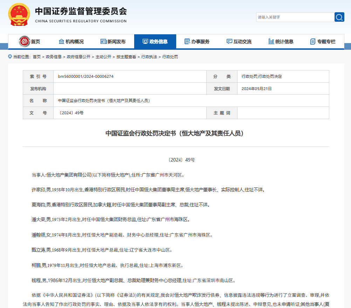This screenshot has height=308, width=351.
Task: Click the 发布机构 label cell
Action: (x=38, y=89)
